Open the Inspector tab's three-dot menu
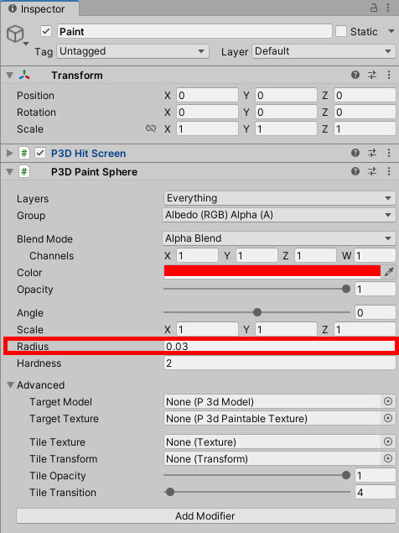This screenshot has width=399, height=533. pos(388,8)
